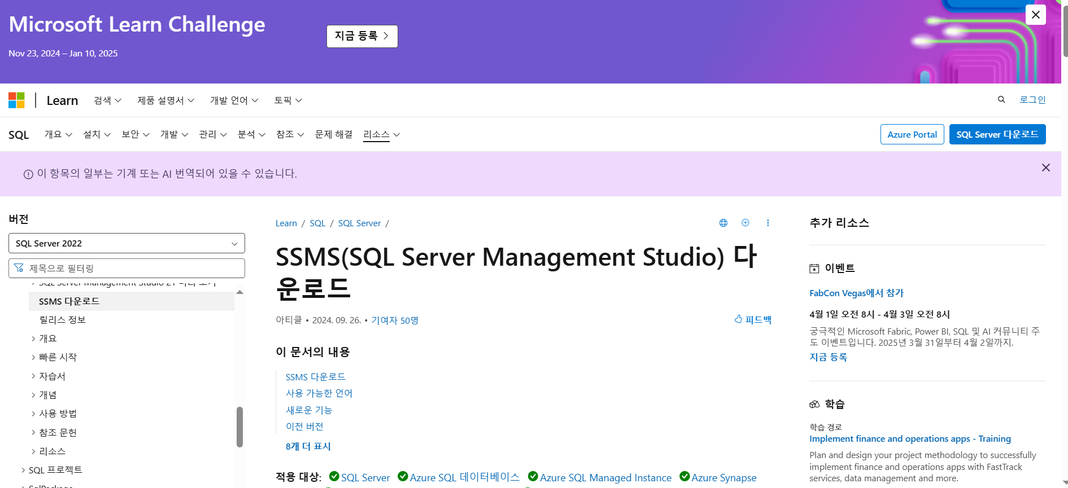Click Learn in the breadcrumb
Screen dimensions: 1068x488
[x=286, y=223]
